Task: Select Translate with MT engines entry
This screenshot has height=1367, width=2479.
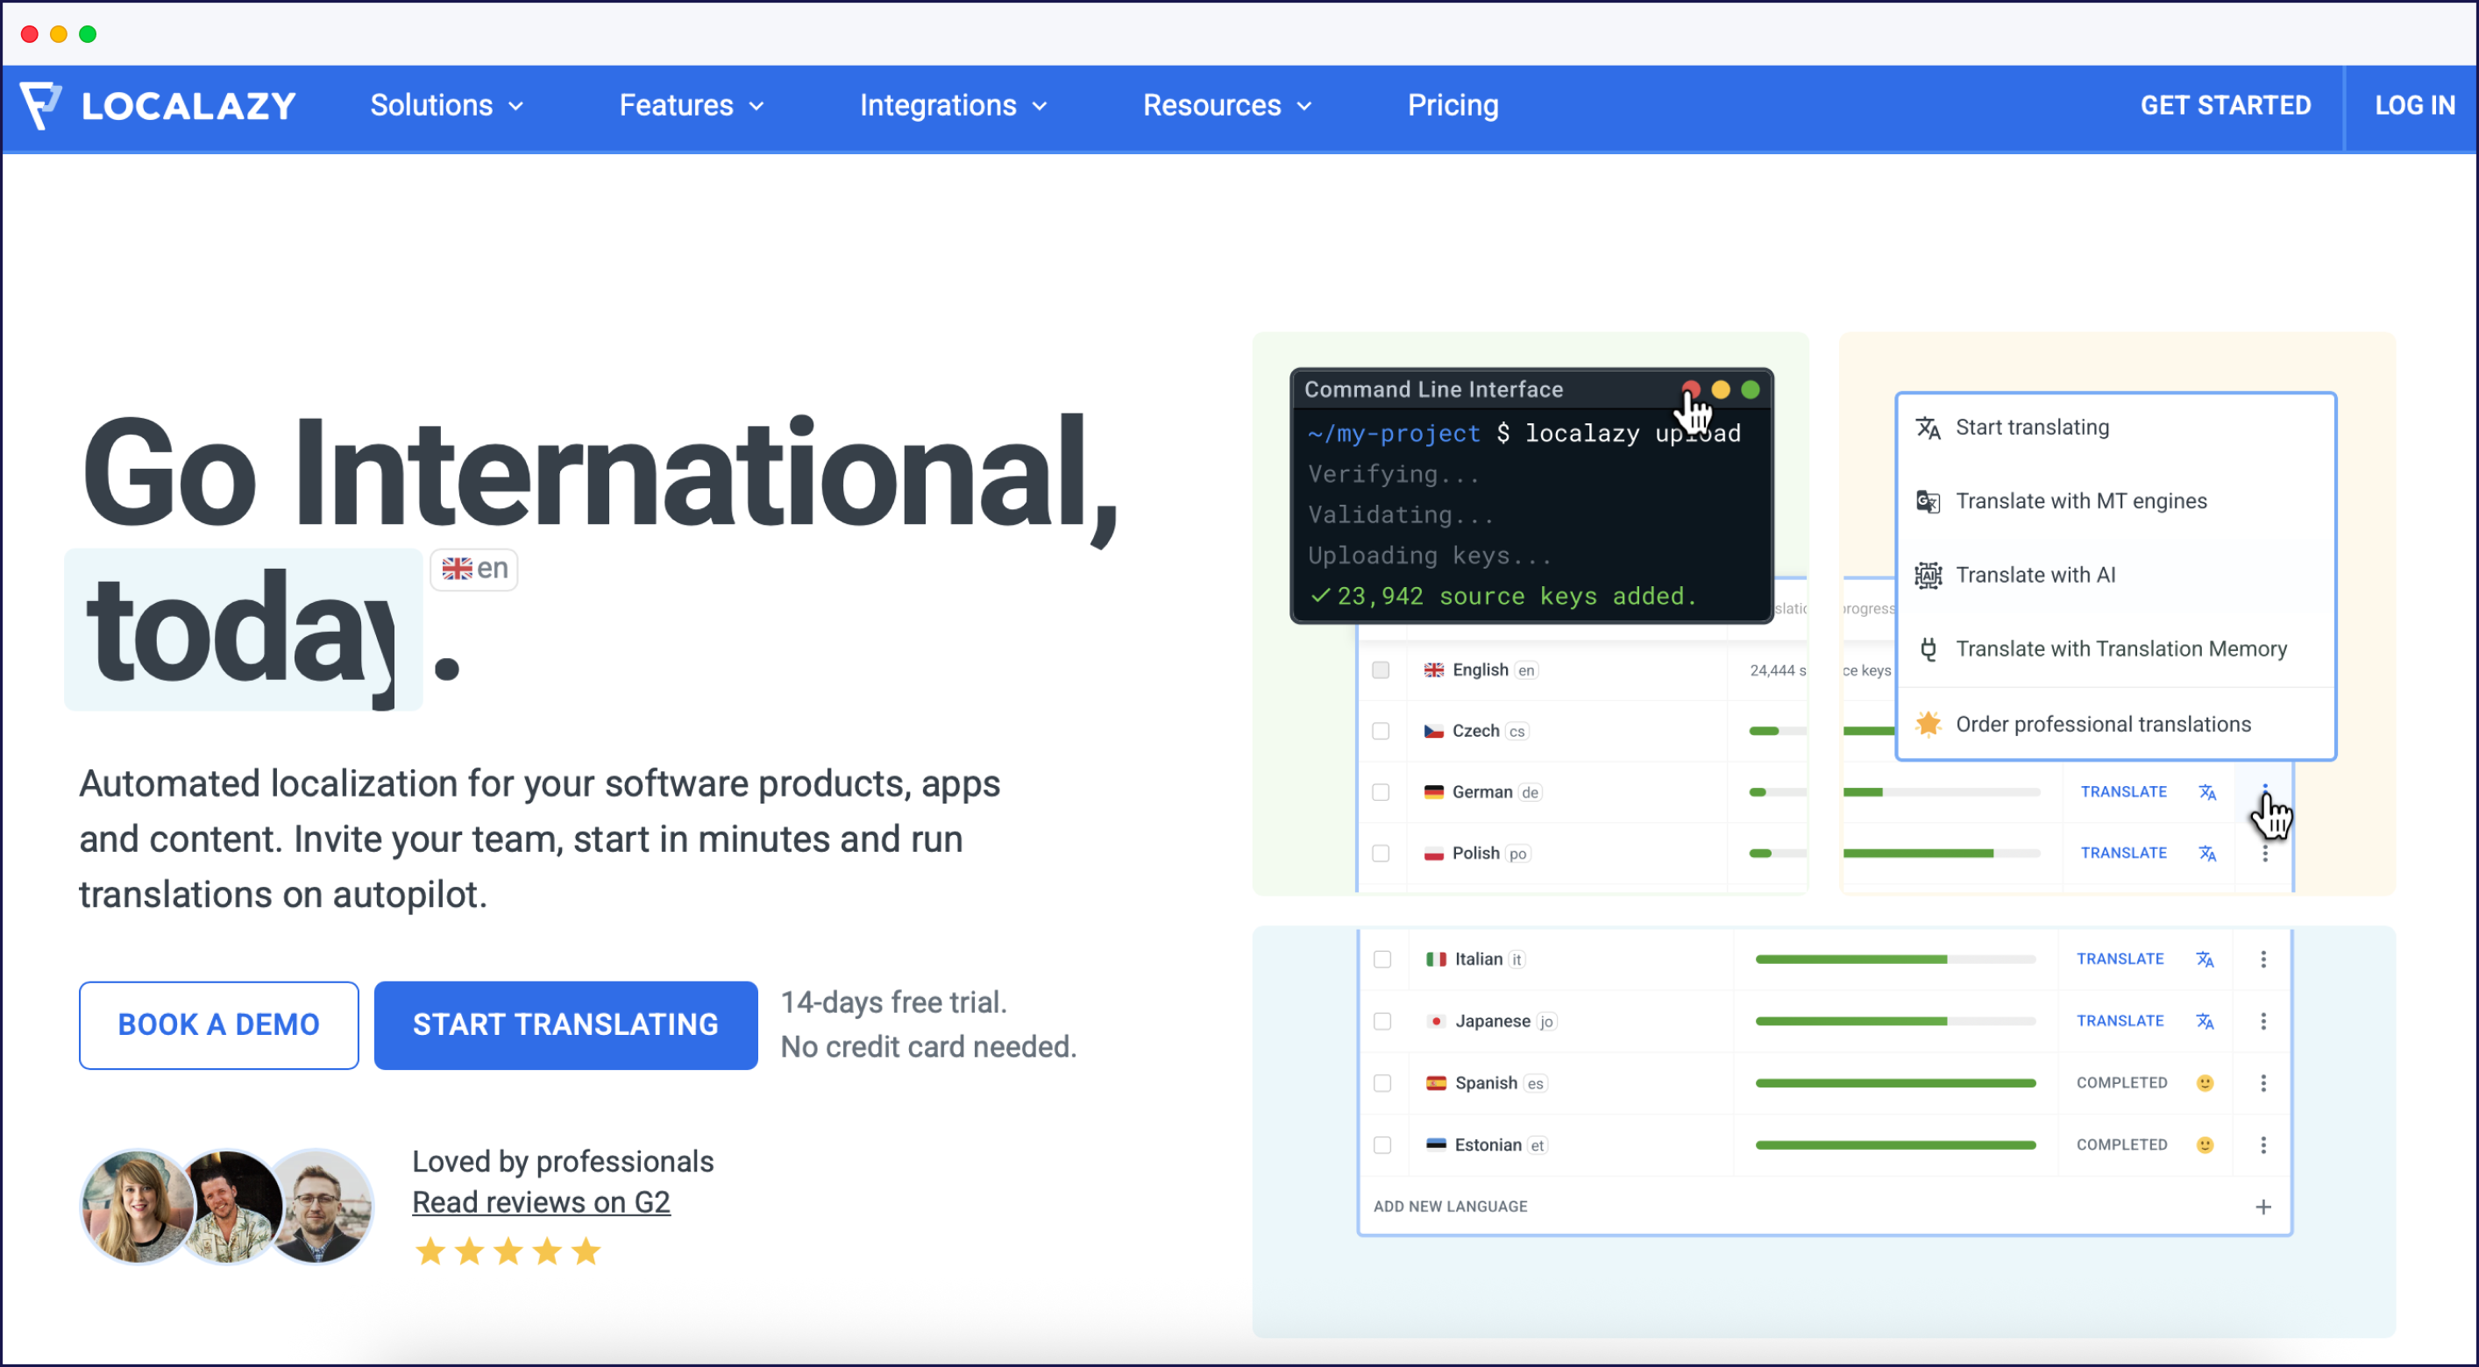Action: pyautogui.click(x=2116, y=501)
